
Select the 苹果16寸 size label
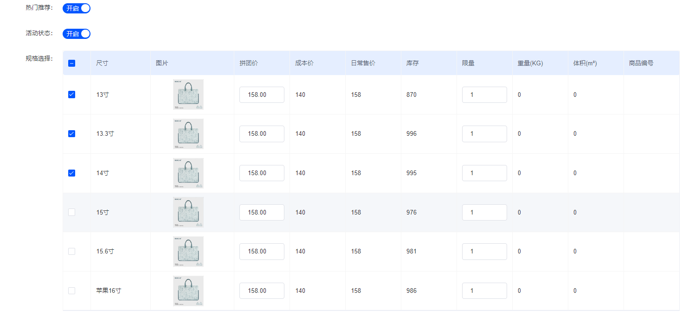109,291
